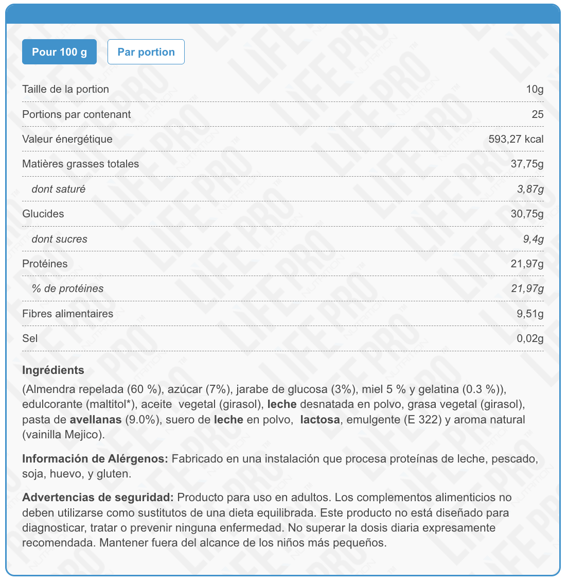
Task: Select the "Pour 100 g" tab
Action: 59,52
